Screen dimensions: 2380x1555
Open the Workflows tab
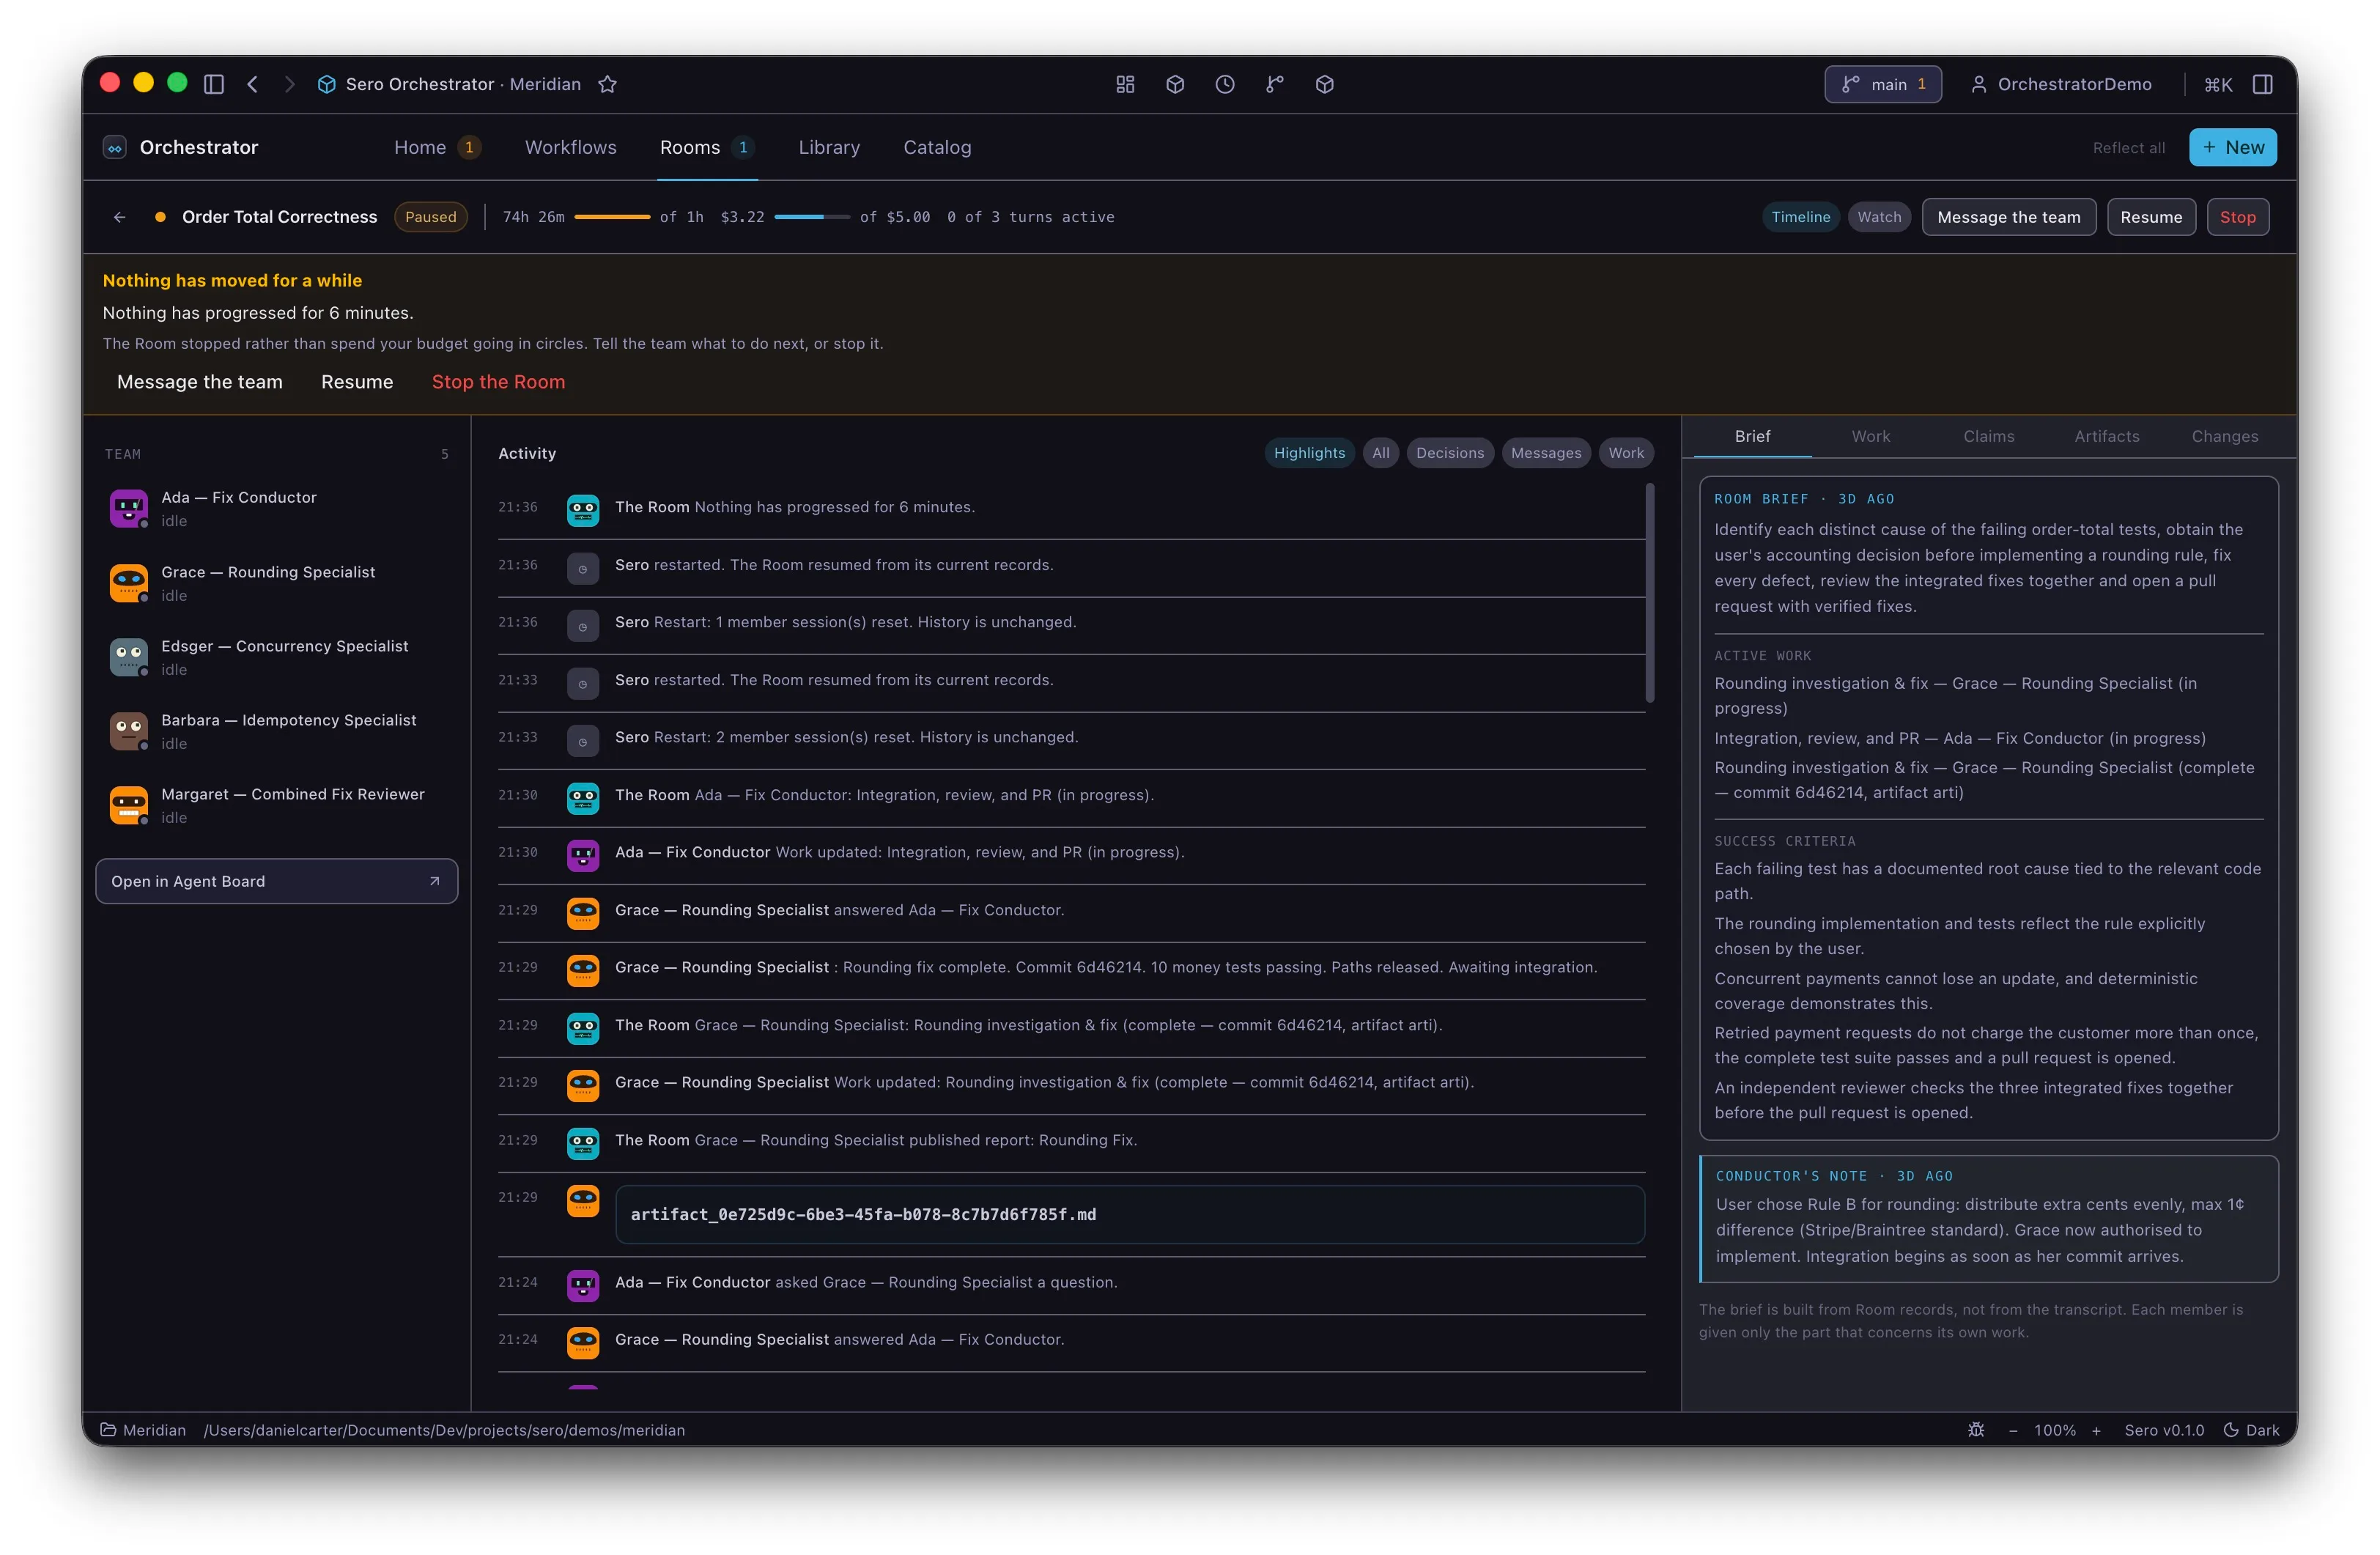click(570, 147)
